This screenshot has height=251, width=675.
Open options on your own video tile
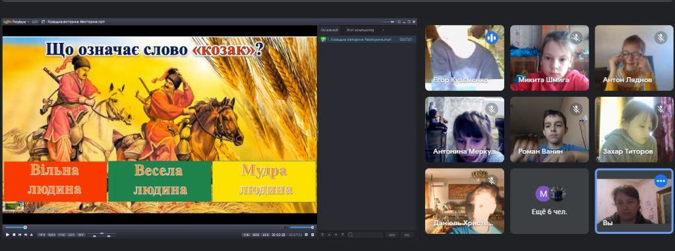[660, 181]
